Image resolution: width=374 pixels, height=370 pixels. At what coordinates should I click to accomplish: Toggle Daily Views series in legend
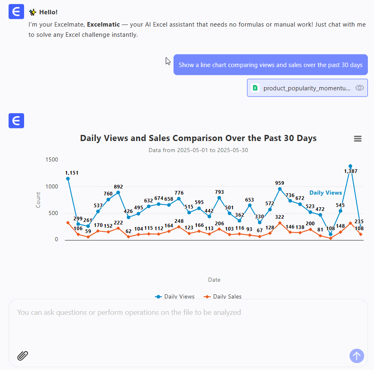(175, 297)
